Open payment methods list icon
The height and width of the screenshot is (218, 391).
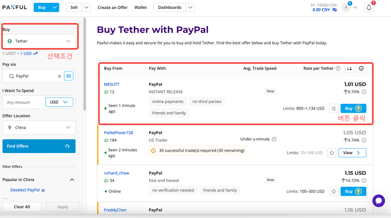coord(69,76)
